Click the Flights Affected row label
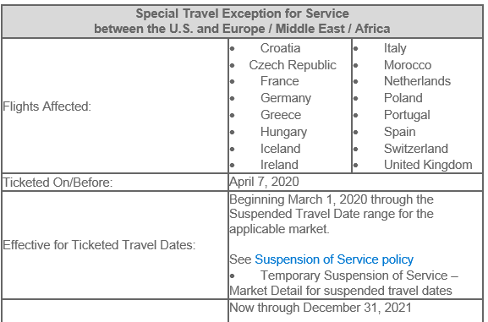The width and height of the screenshot is (488, 322). point(47,106)
